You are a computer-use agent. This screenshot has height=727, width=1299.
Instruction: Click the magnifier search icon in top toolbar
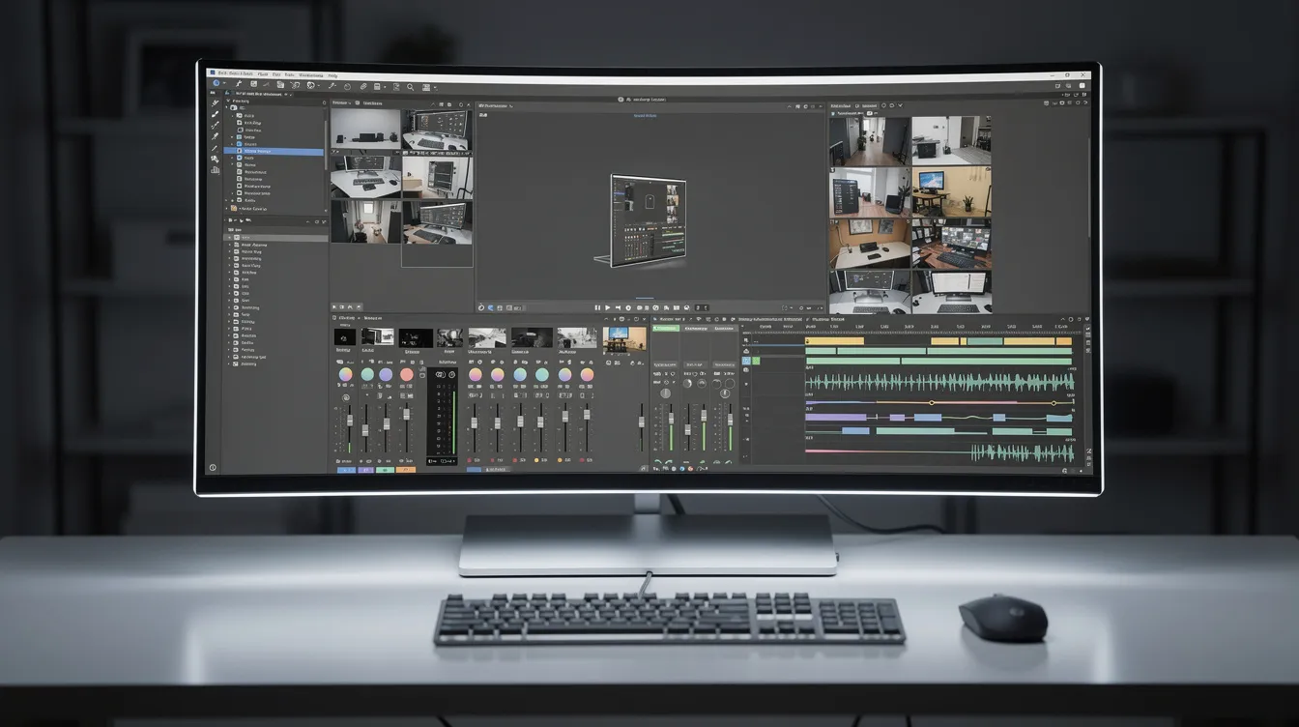click(x=410, y=87)
